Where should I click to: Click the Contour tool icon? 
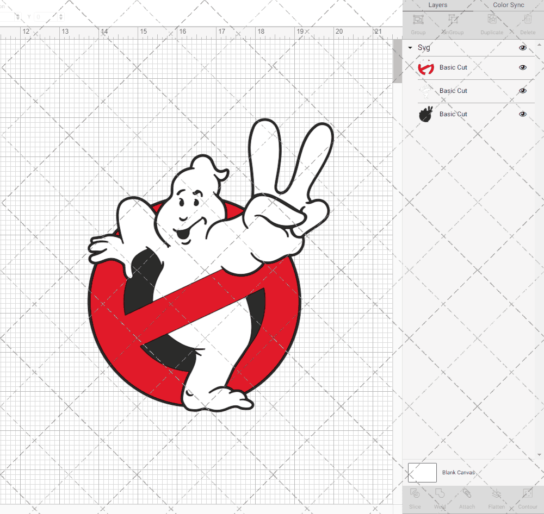coord(527,493)
